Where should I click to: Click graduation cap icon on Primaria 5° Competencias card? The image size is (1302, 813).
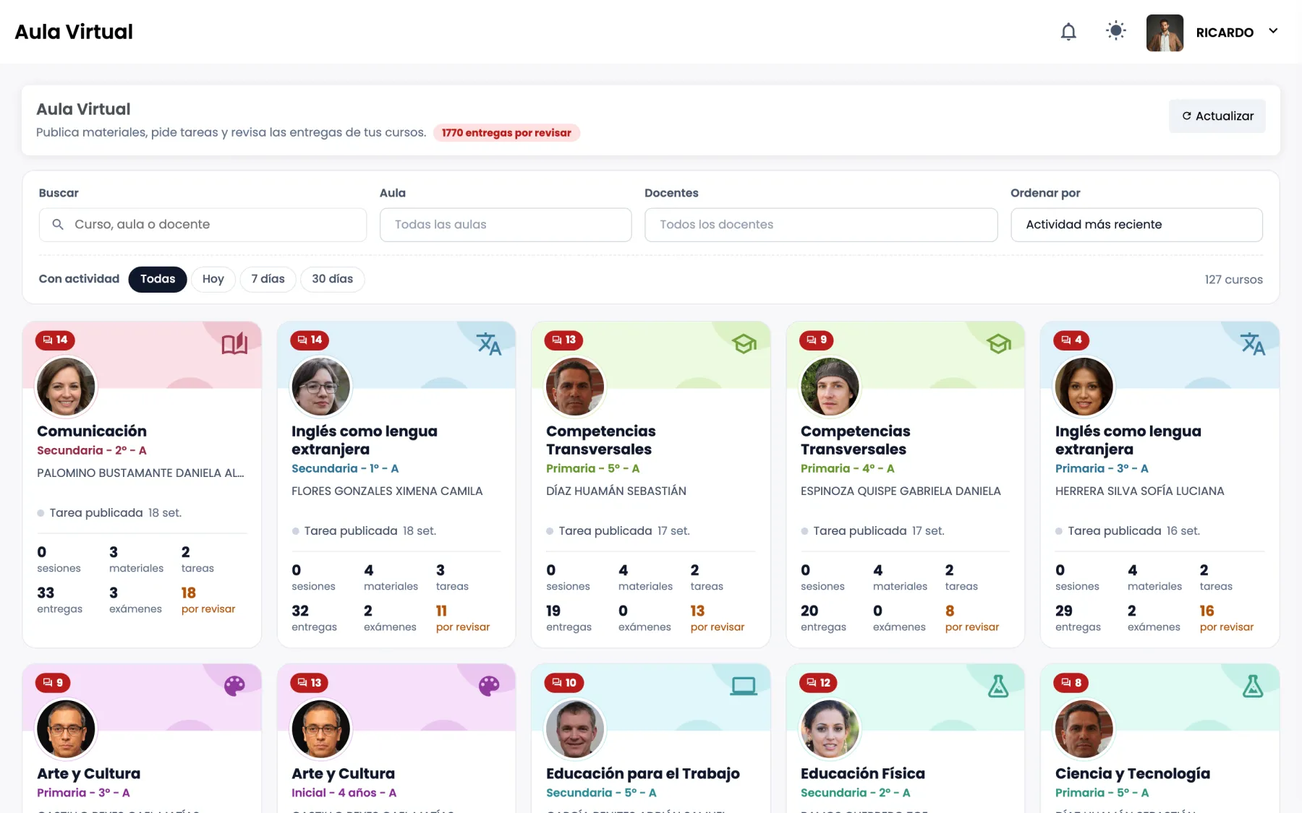click(x=744, y=344)
